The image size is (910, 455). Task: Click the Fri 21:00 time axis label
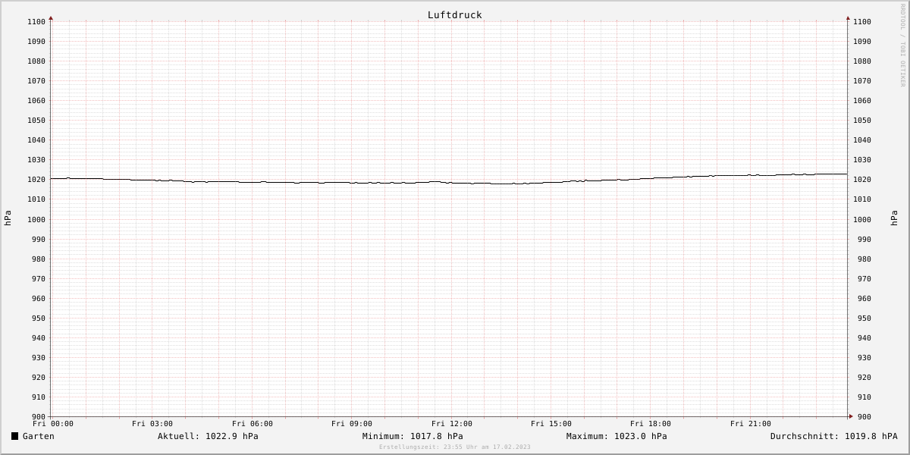tap(751, 424)
